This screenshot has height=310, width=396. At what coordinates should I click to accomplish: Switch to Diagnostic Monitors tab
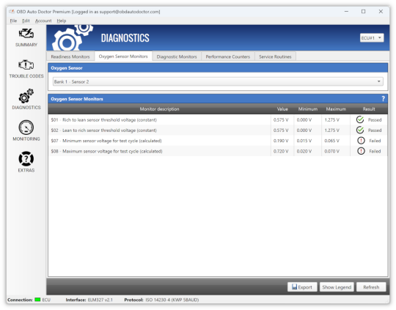point(177,56)
